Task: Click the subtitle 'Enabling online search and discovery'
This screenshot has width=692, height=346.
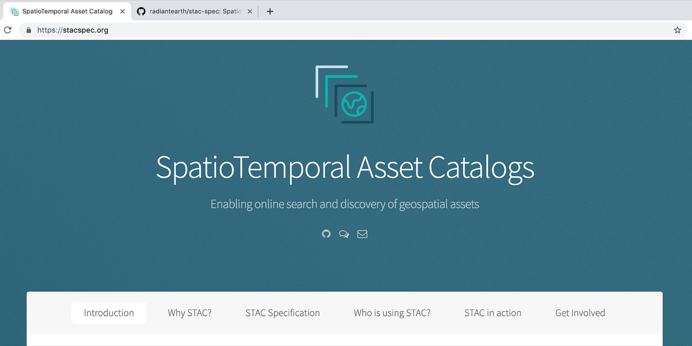Action: point(345,204)
